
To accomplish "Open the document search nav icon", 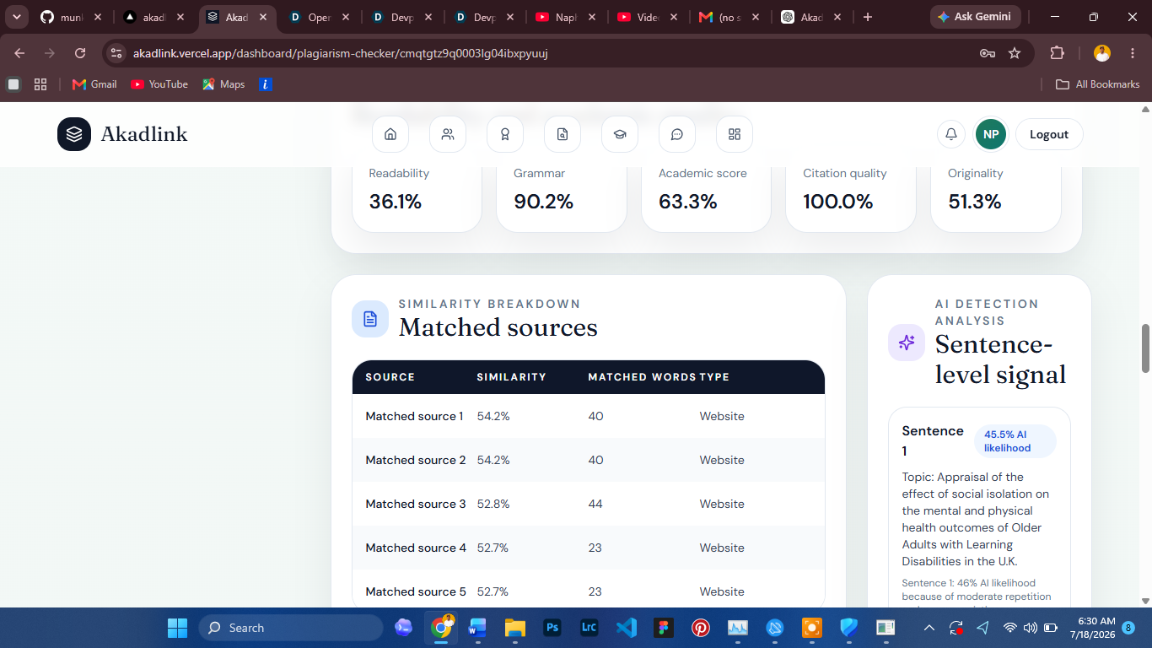I will pyautogui.click(x=563, y=134).
